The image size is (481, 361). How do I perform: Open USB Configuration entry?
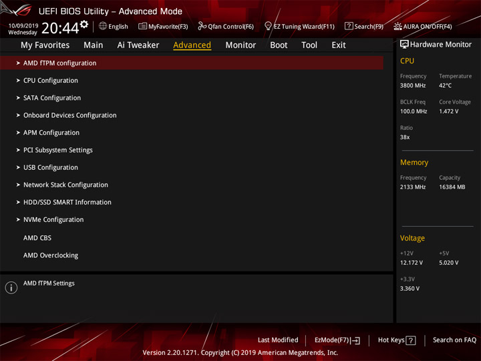(x=51, y=167)
